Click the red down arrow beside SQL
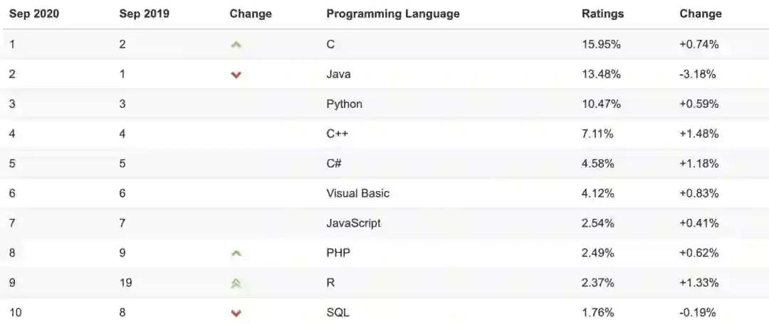 click(x=236, y=313)
